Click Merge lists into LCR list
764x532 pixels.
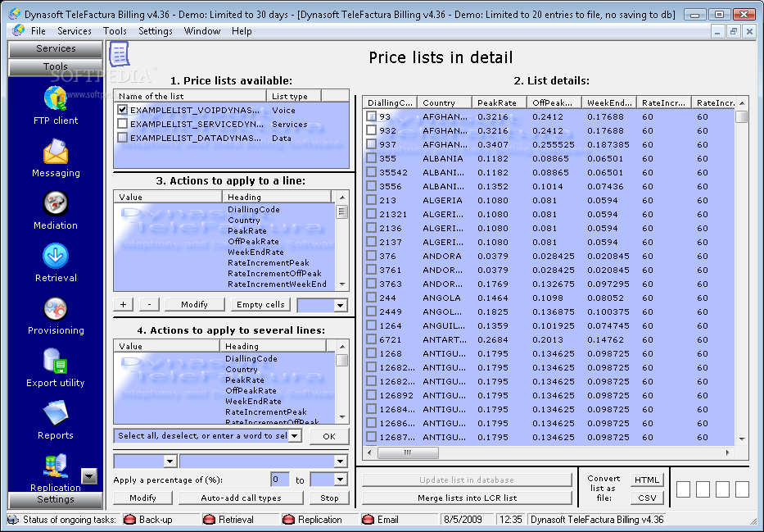[467, 498]
